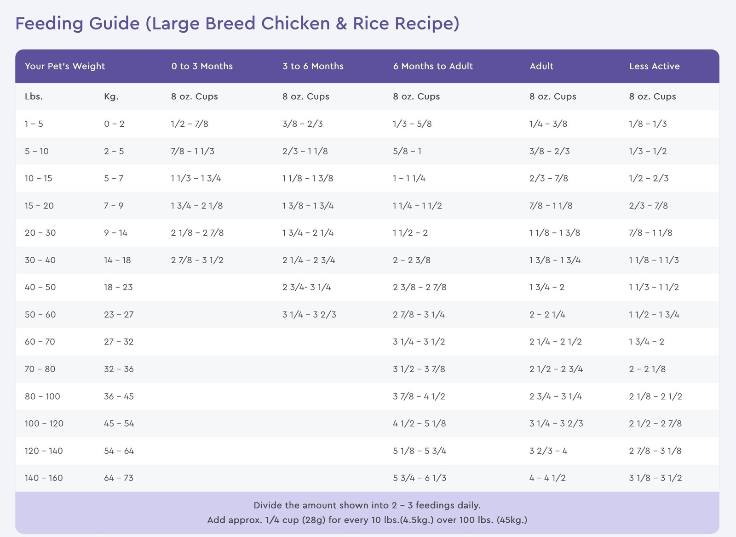736x537 pixels.
Task: Click the 140 – 160 lbs row label
Action: point(44,478)
